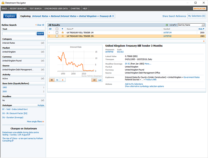Click the More... link in Headline Coverage
The height and width of the screenshot is (158, 208).
coord(148,64)
